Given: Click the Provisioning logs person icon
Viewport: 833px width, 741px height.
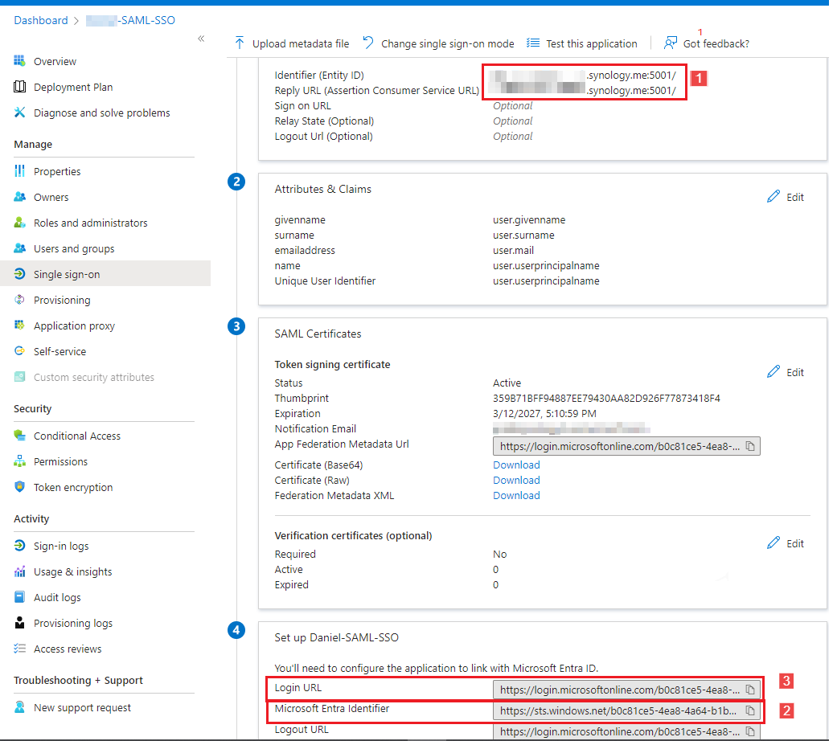Looking at the screenshot, I should [19, 623].
